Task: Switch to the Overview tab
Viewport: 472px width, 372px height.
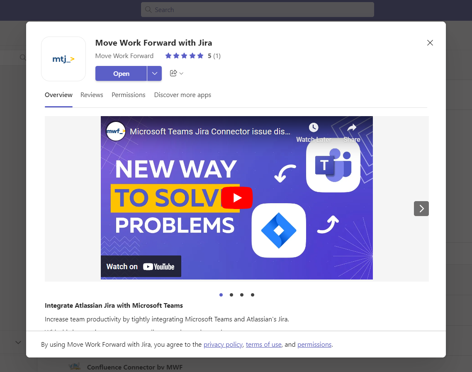Action: pos(59,95)
